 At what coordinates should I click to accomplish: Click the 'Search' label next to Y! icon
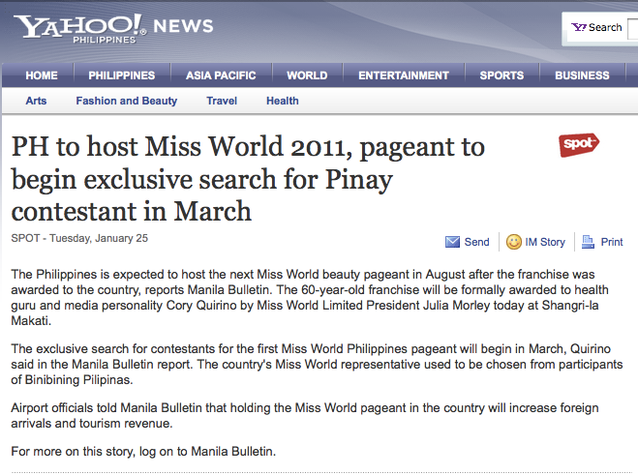605,28
